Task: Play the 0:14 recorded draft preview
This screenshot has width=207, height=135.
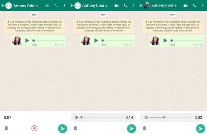Action: point(77,117)
